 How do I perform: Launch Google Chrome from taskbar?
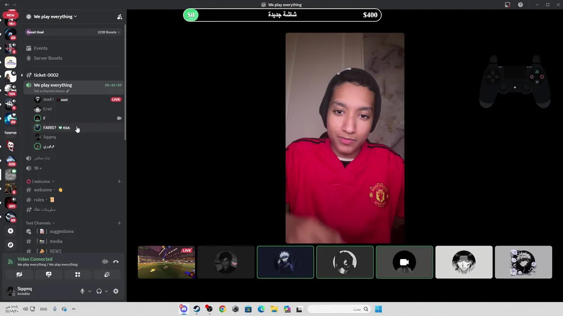pyautogui.click(x=223, y=309)
